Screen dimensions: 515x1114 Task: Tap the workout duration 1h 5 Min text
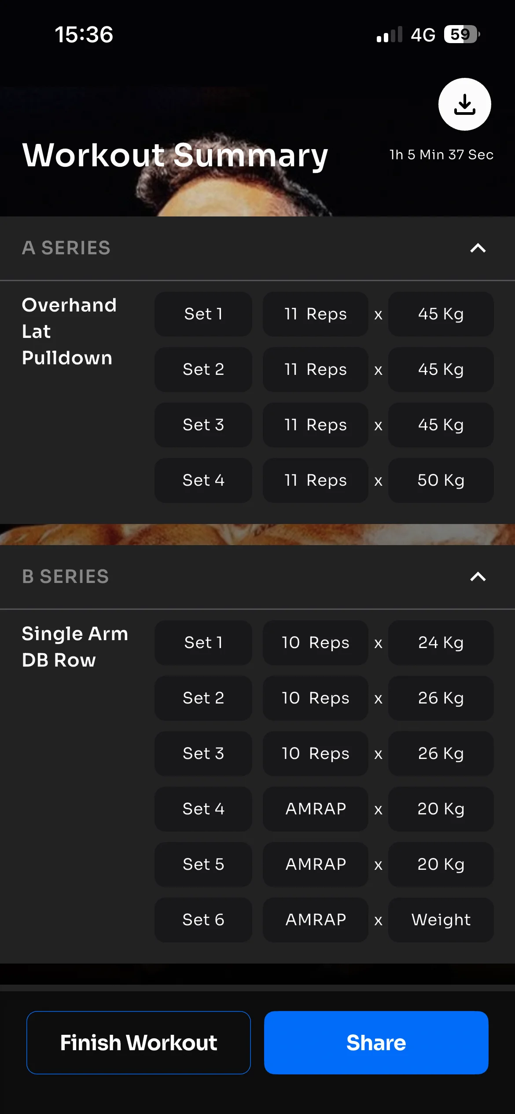click(x=441, y=155)
